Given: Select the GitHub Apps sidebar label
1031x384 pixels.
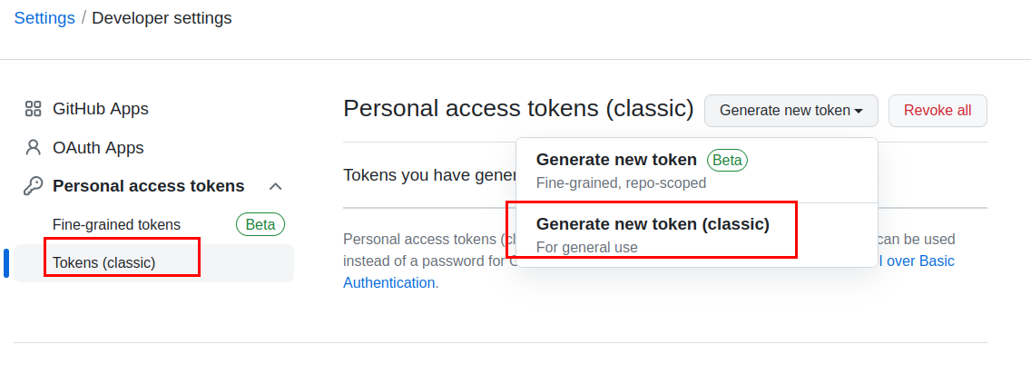Looking at the screenshot, I should [101, 109].
